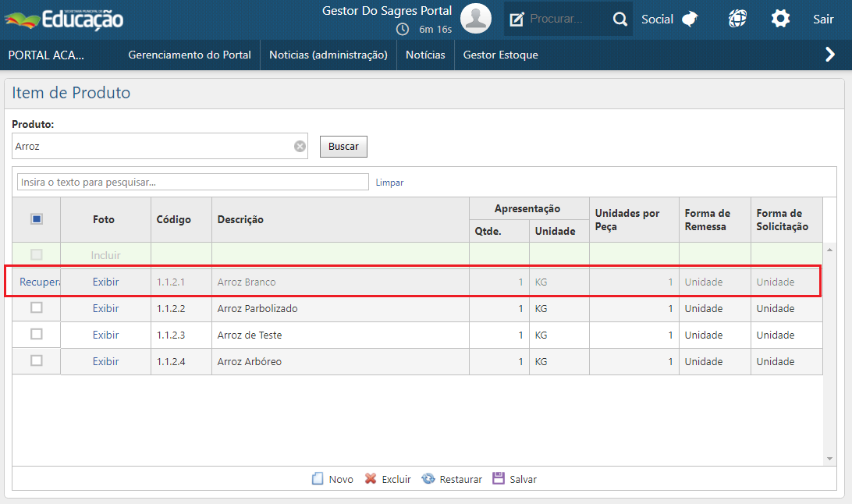The width and height of the screenshot is (852, 504).
Task: Clear the Produto field with X icon
Action: coord(300,146)
